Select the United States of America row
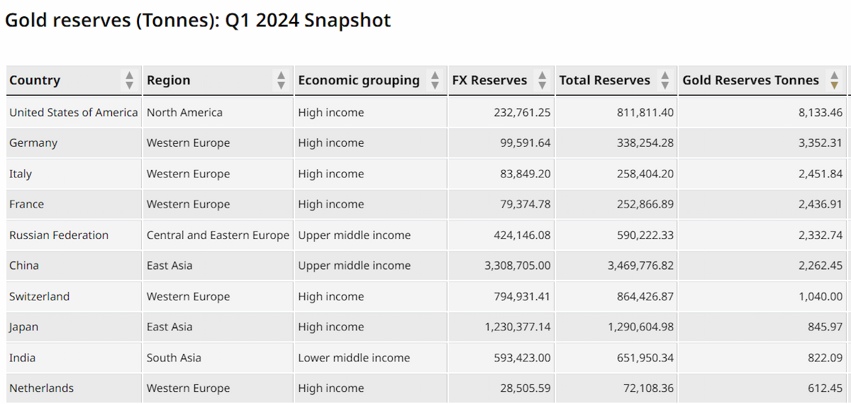This screenshot has width=851, height=404. pyautogui.click(x=425, y=112)
